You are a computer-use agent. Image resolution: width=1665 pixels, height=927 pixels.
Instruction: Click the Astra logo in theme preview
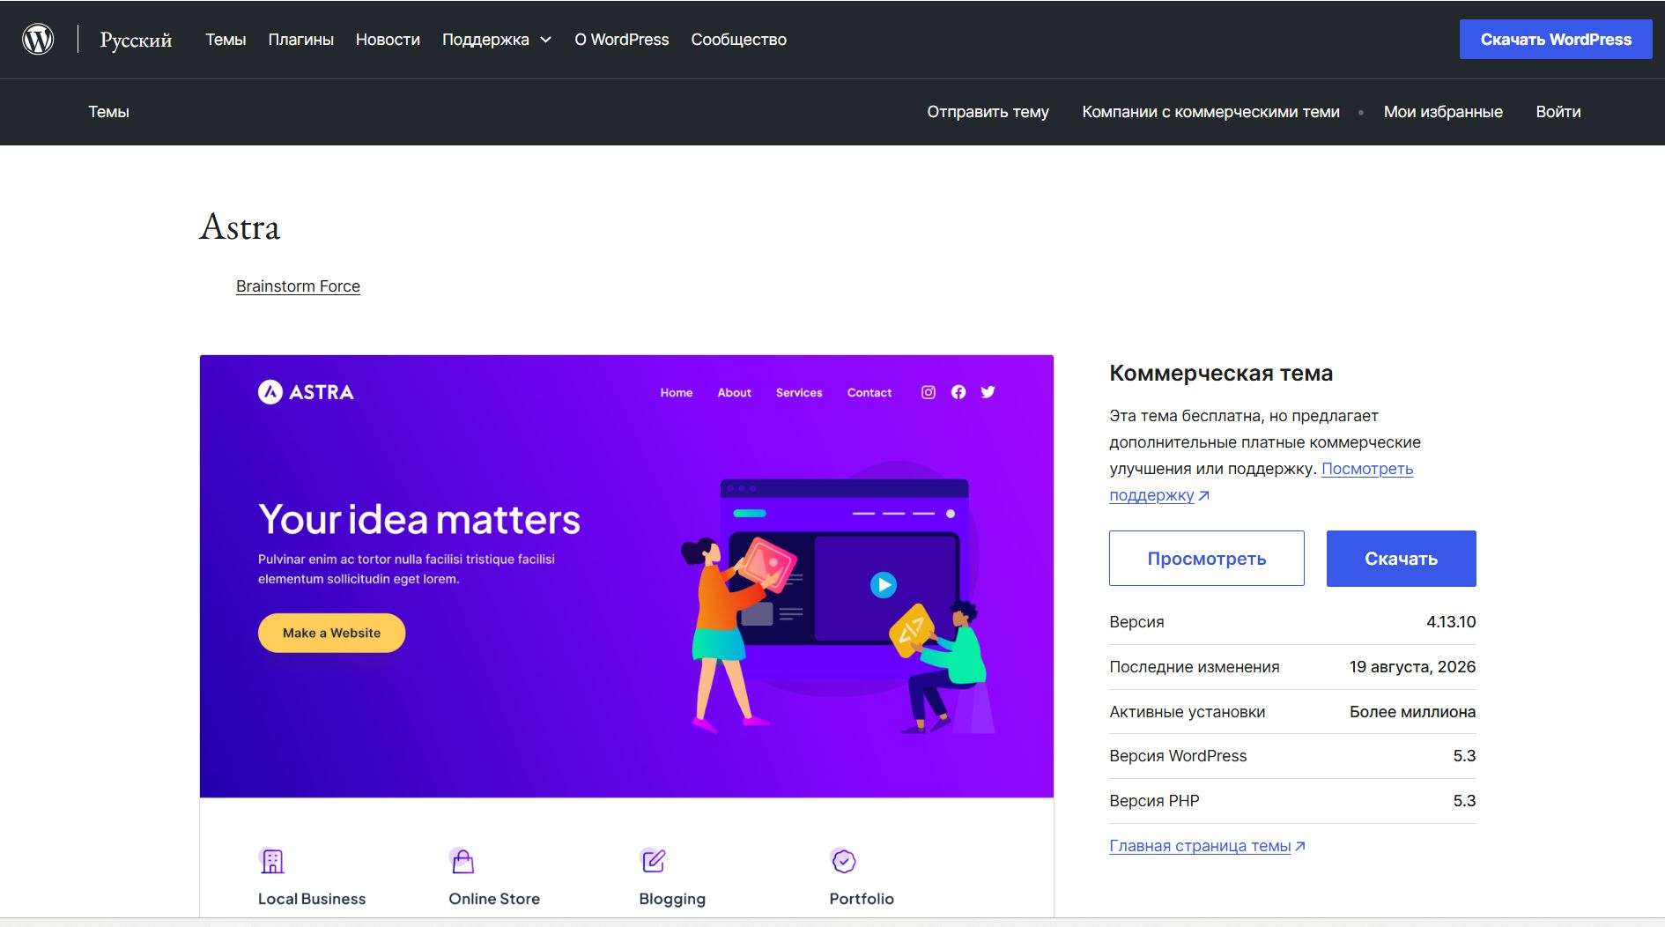click(x=306, y=392)
